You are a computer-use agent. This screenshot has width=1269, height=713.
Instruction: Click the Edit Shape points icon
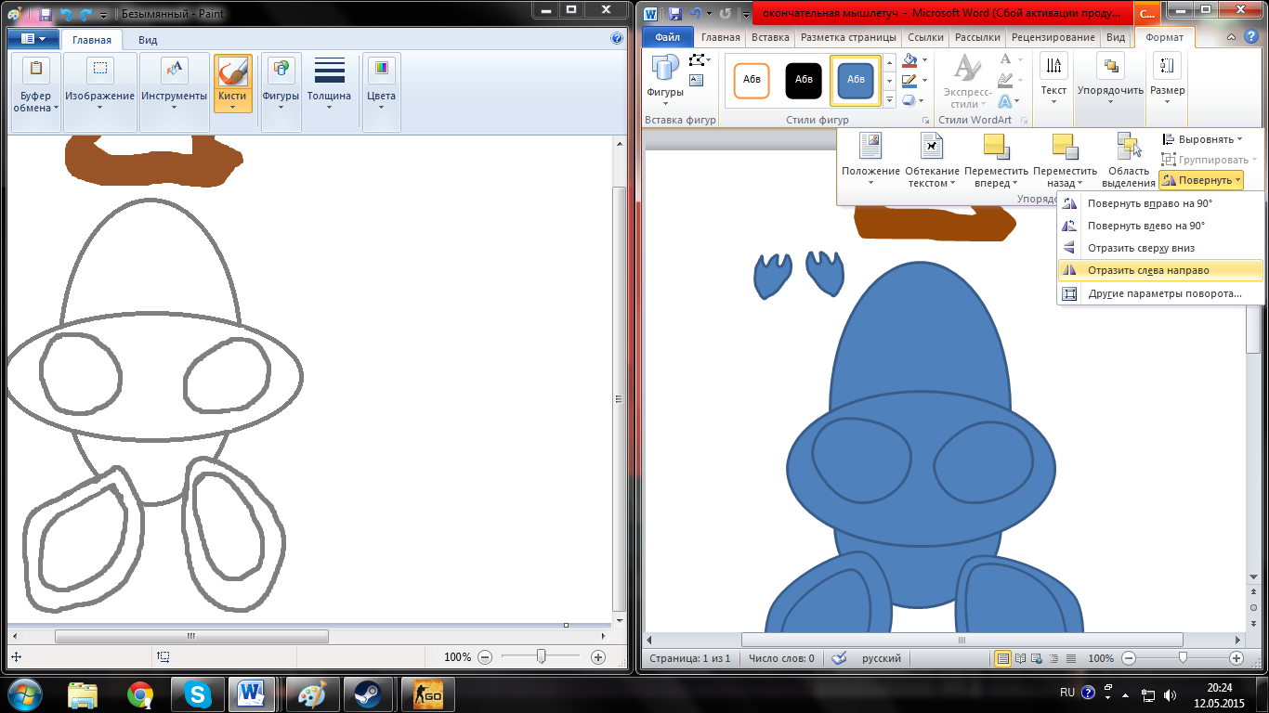(x=700, y=60)
